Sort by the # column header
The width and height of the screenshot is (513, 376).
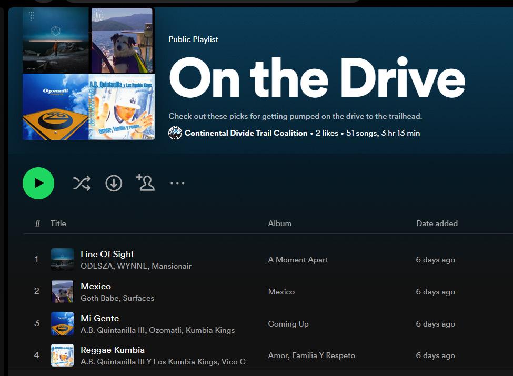(x=37, y=223)
